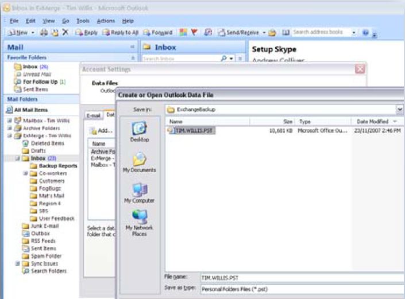
Task: Open the Tools menu
Action: [83, 21]
